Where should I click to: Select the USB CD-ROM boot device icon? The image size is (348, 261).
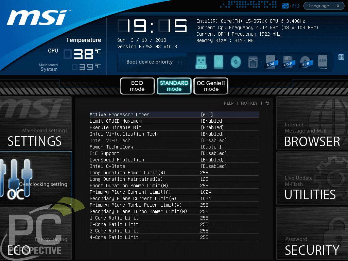click(x=305, y=62)
